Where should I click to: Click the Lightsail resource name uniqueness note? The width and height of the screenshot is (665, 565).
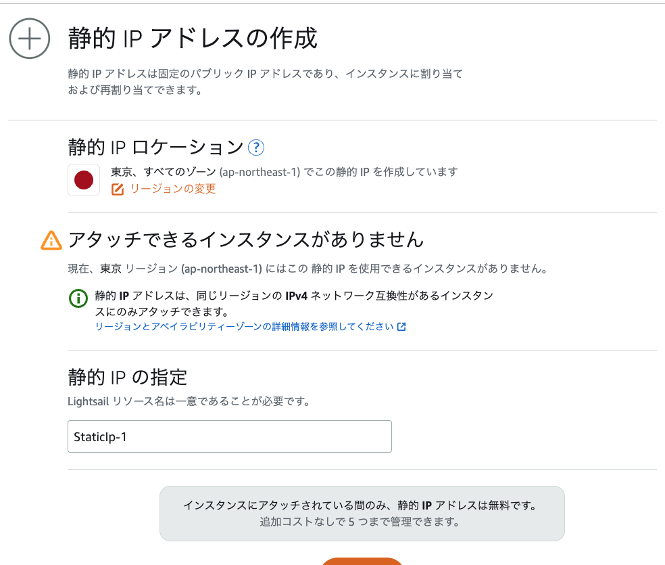pos(189,401)
